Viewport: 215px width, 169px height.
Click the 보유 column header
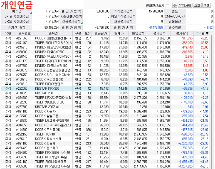coord(88,33)
